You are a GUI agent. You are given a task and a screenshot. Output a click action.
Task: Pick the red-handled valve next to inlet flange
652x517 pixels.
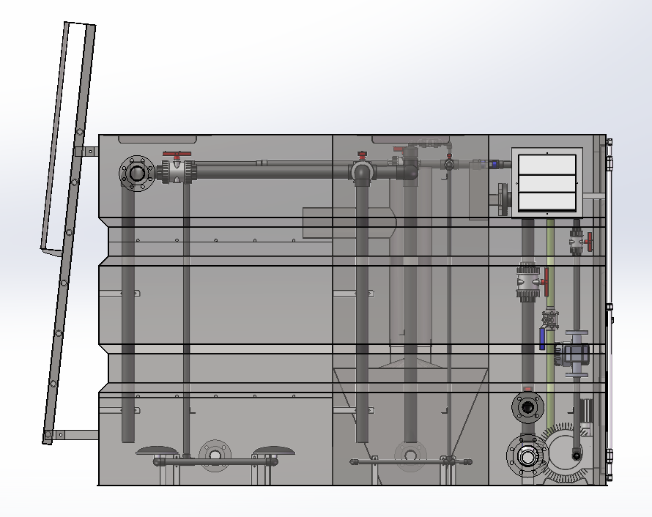(x=177, y=168)
